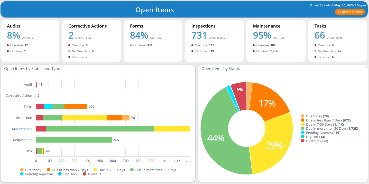Click Tasks No Due Date: 42
369x184 pixels.
(x=328, y=51)
